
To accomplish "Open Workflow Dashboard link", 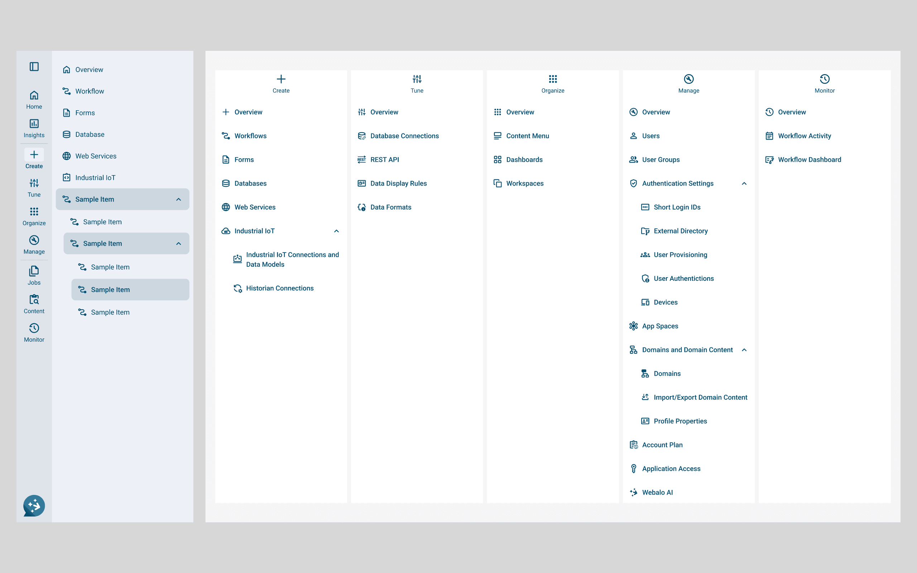I will click(809, 160).
